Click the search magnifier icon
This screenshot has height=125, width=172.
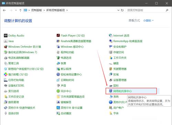pos(167,10)
